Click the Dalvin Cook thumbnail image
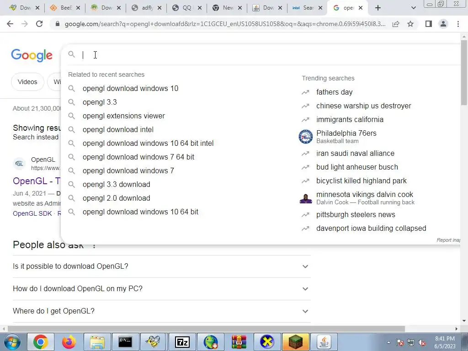 pos(306,198)
